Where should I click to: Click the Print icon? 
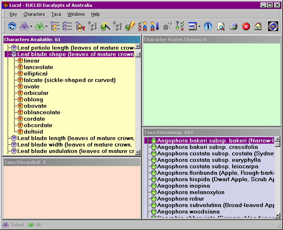(x=233, y=27)
